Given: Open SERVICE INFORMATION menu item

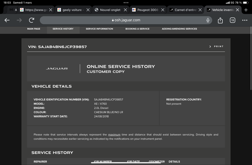Looking at the screenshot, I should pyautogui.click(x=99, y=29).
